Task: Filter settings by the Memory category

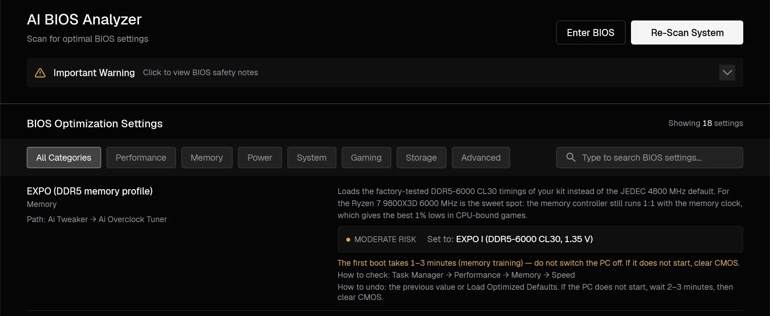Action: [207, 158]
